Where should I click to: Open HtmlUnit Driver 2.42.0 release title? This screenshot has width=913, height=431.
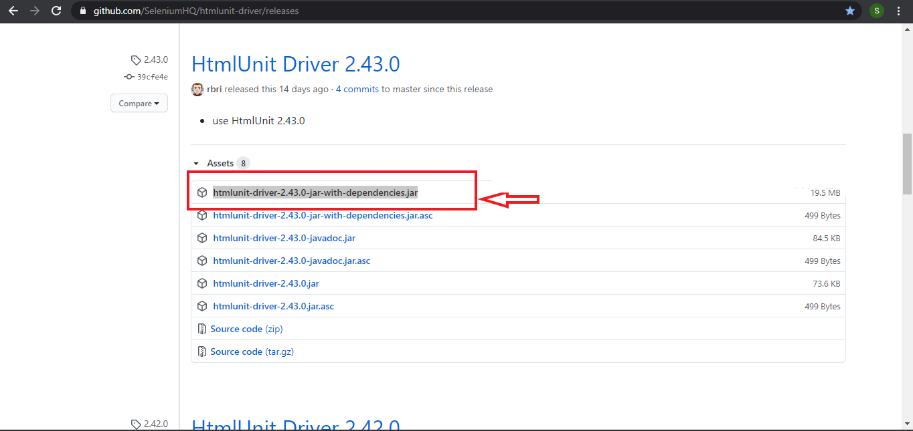click(x=296, y=425)
